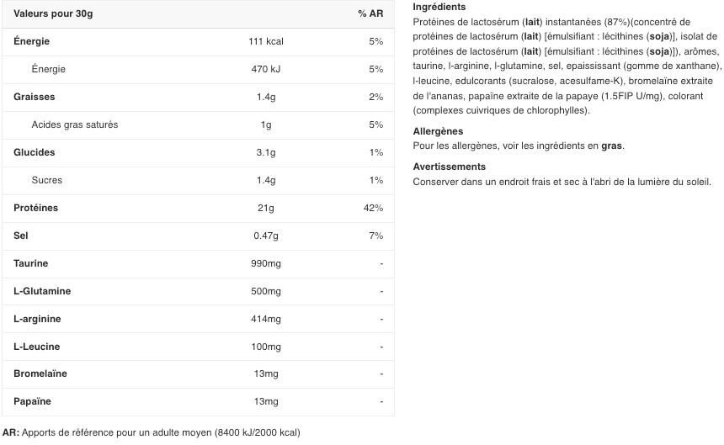The image size is (724, 445).
Task: Select the Glucides row label
Action: point(35,152)
